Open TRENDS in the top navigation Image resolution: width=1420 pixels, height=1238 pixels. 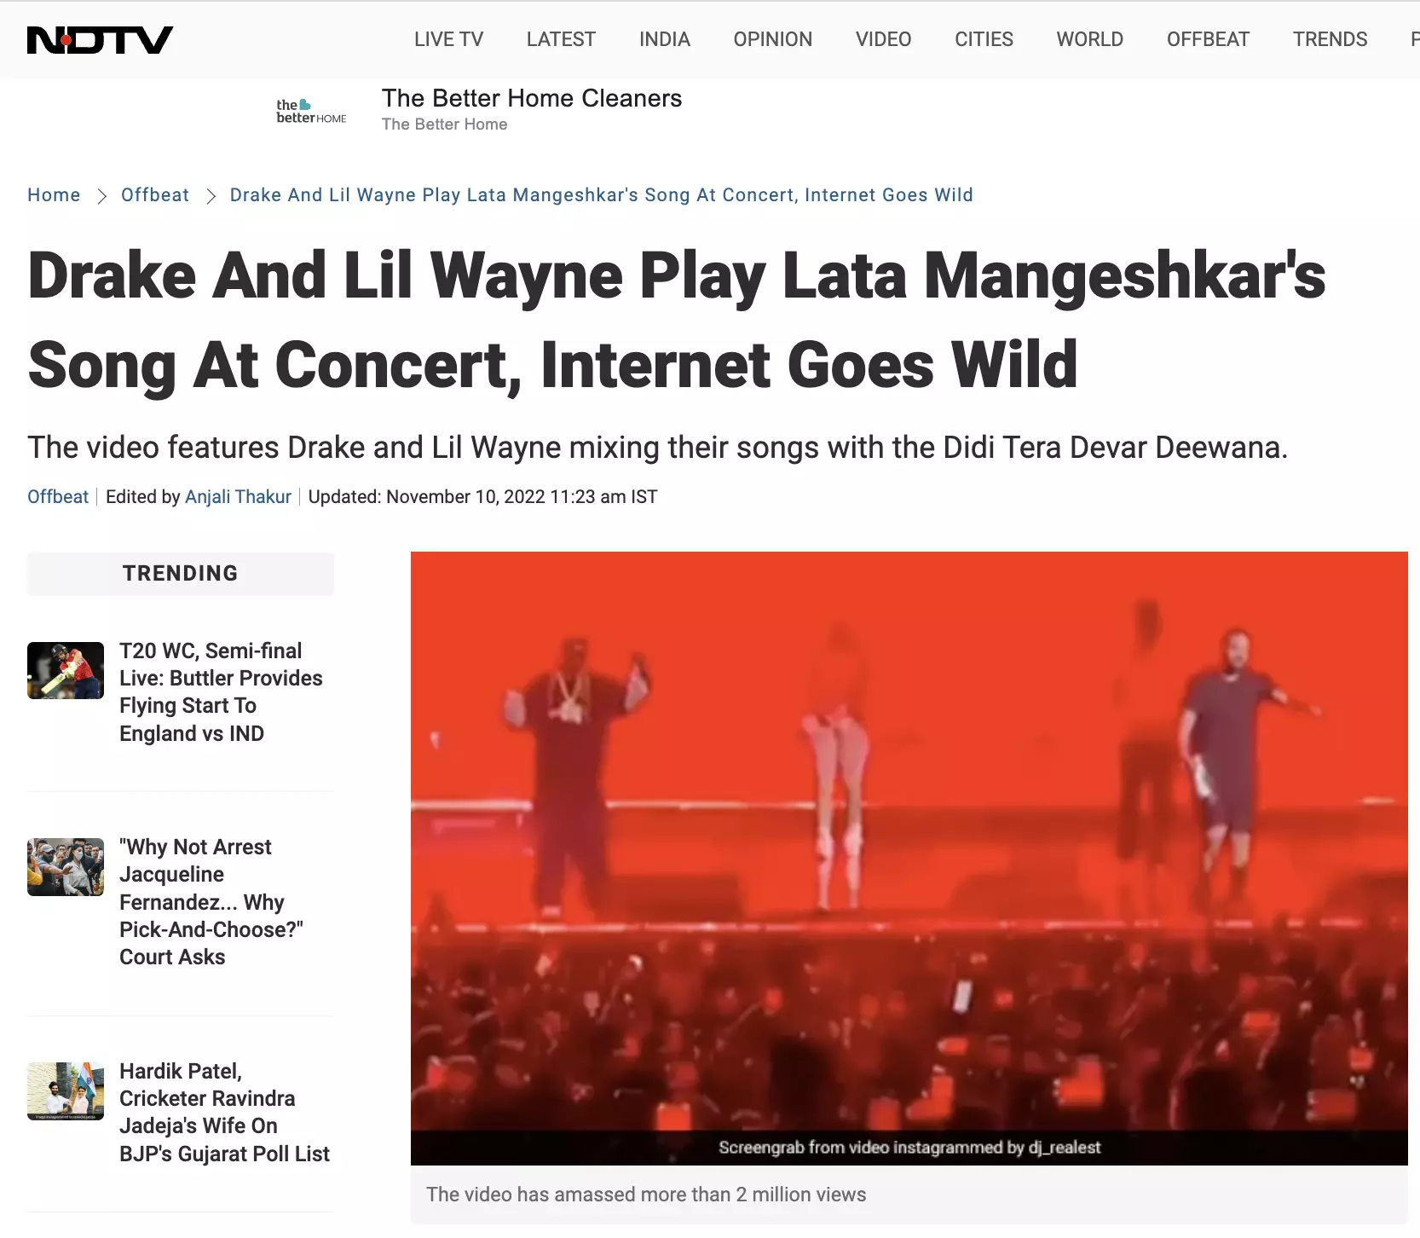click(x=1331, y=39)
